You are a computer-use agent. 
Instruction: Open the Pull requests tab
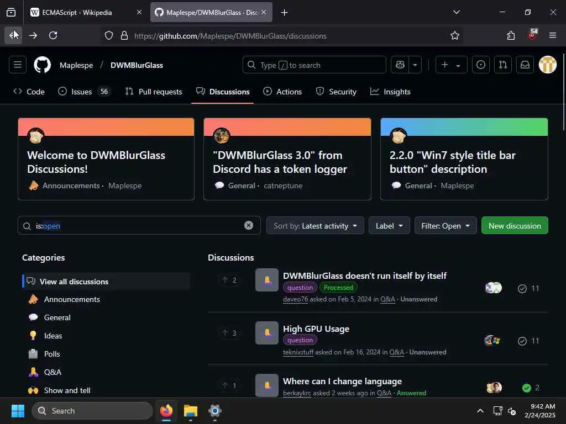click(x=154, y=92)
